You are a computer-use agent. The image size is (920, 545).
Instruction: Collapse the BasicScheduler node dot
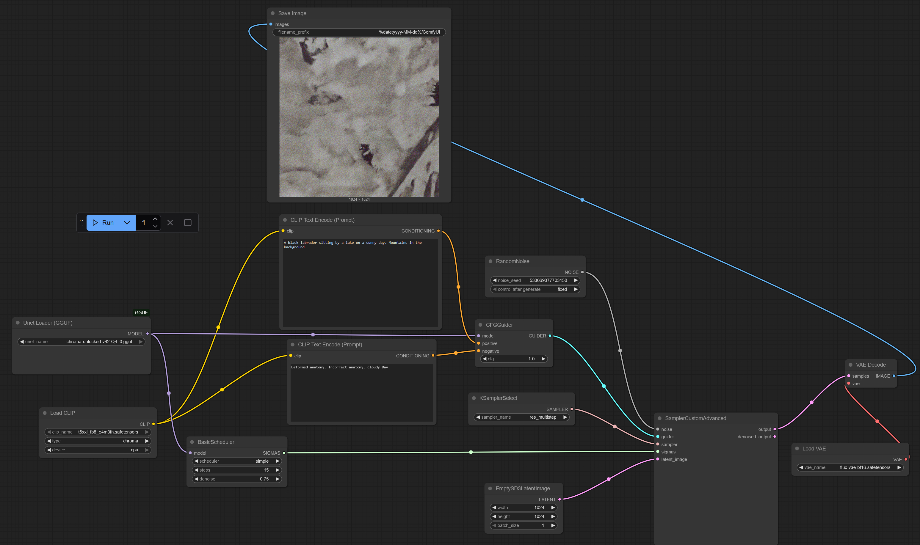point(192,442)
